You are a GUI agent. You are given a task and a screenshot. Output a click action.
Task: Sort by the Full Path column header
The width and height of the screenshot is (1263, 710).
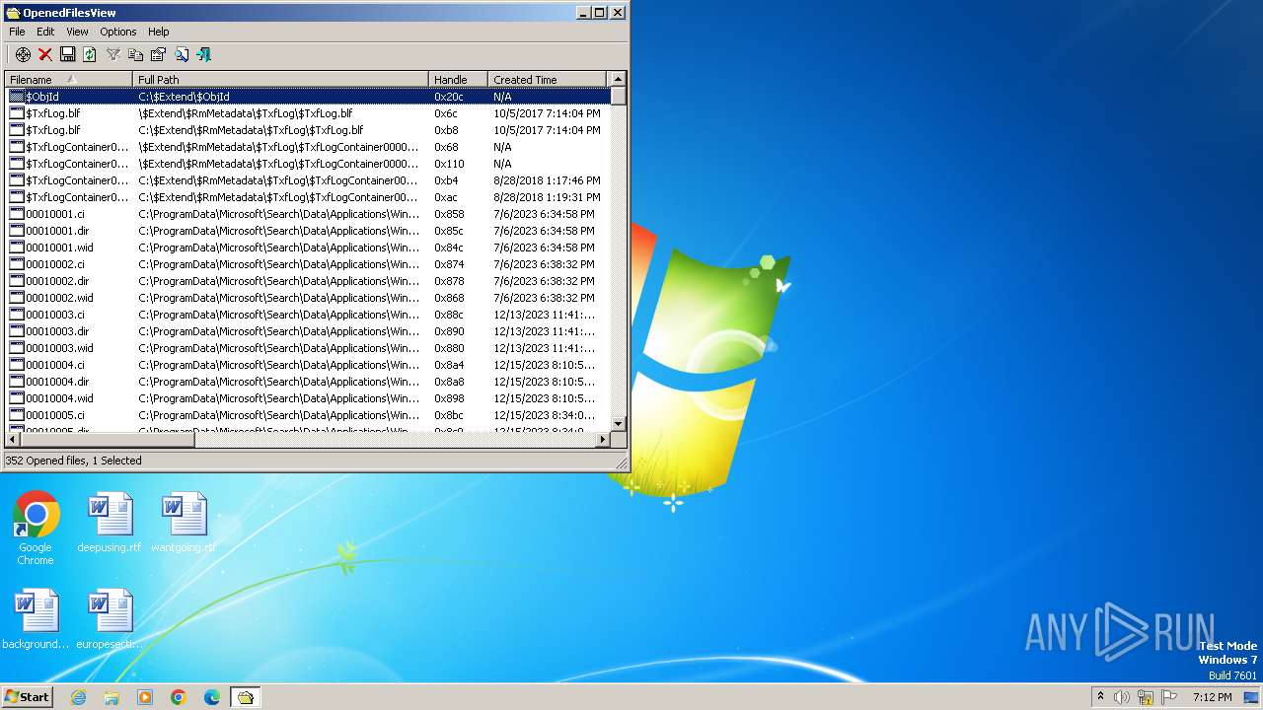281,79
